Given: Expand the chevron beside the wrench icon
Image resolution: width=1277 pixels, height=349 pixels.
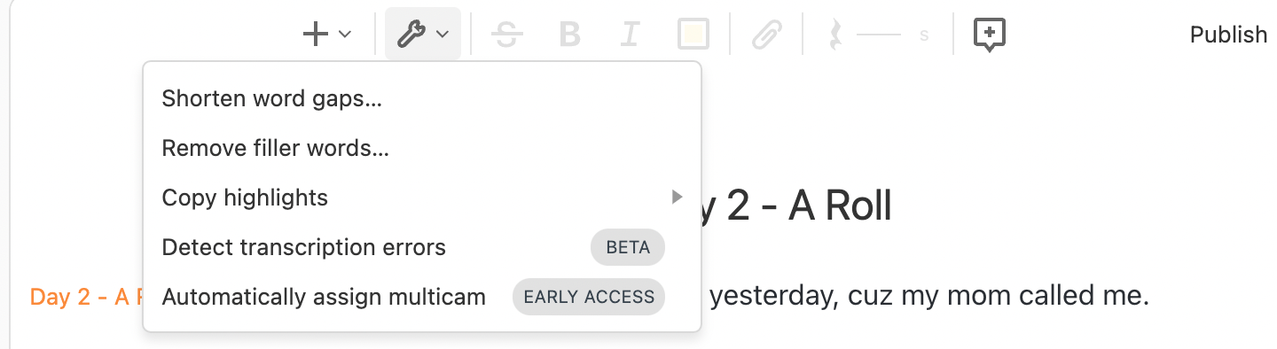Looking at the screenshot, I should [x=443, y=35].
